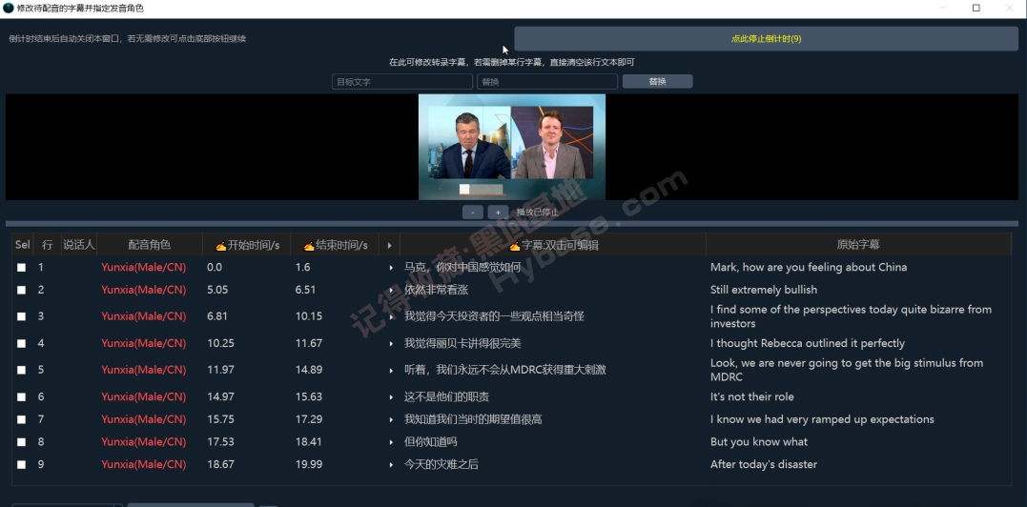
Task: Tick the checkbox for row 7
Action: tap(22, 419)
